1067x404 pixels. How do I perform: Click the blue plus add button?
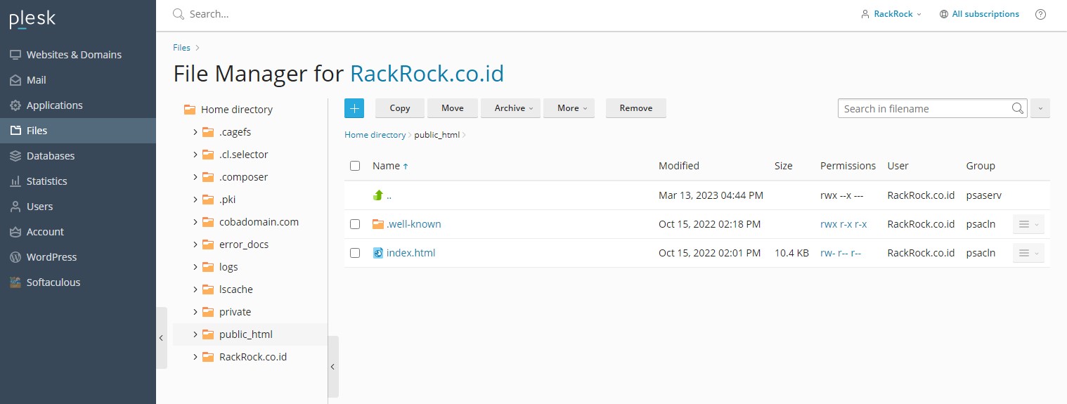[x=354, y=108]
